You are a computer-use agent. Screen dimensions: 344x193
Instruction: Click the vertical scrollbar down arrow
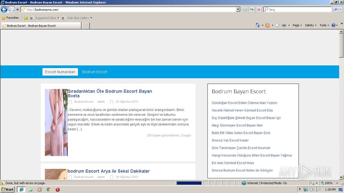click(341, 177)
